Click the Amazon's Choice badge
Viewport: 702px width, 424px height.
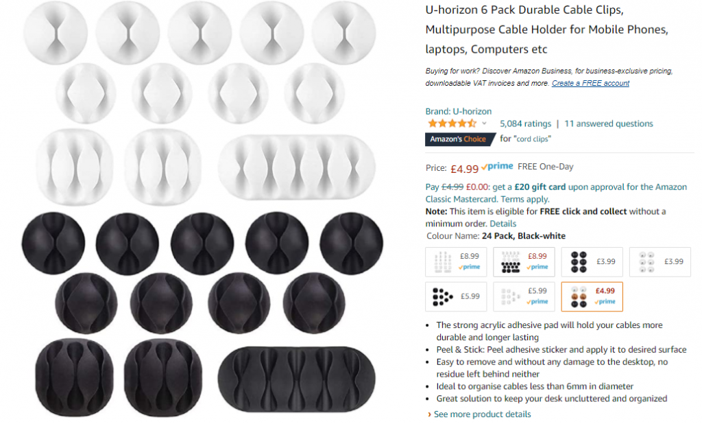coord(459,139)
